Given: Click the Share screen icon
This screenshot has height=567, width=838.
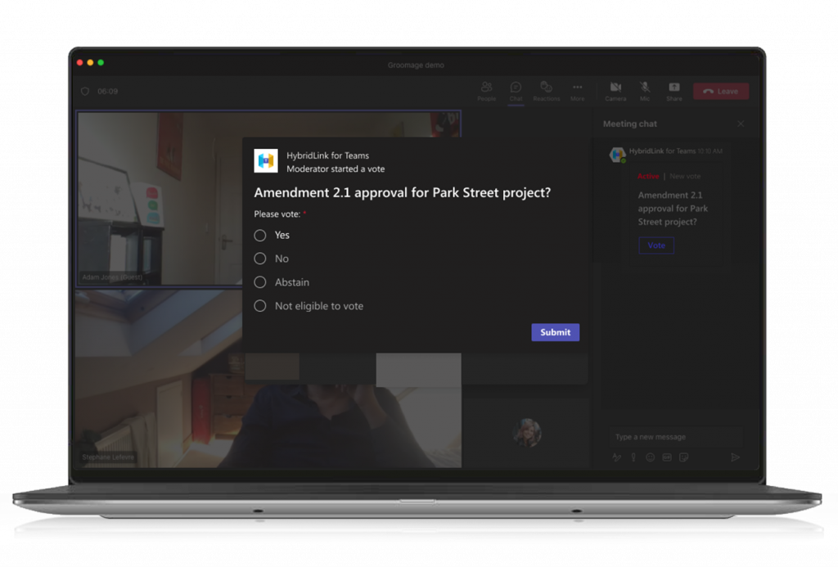Looking at the screenshot, I should coord(674,90).
